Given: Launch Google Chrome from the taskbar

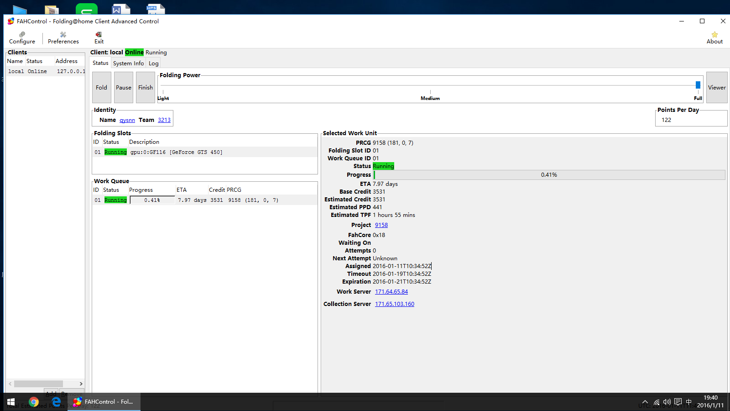Looking at the screenshot, I should point(34,402).
